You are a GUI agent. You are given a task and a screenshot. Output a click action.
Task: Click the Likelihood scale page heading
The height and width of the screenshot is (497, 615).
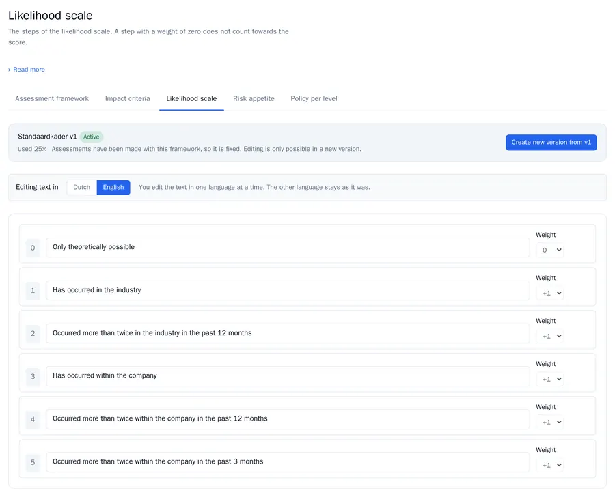click(51, 15)
